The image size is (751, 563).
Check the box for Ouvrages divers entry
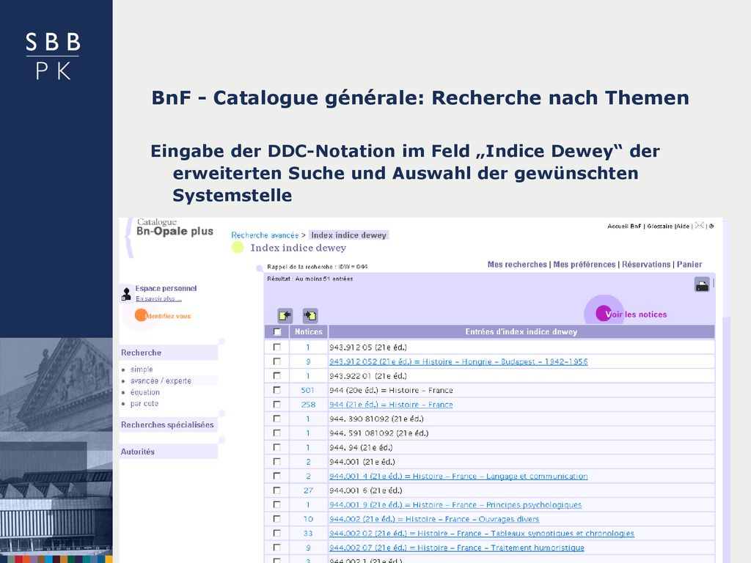click(x=276, y=519)
